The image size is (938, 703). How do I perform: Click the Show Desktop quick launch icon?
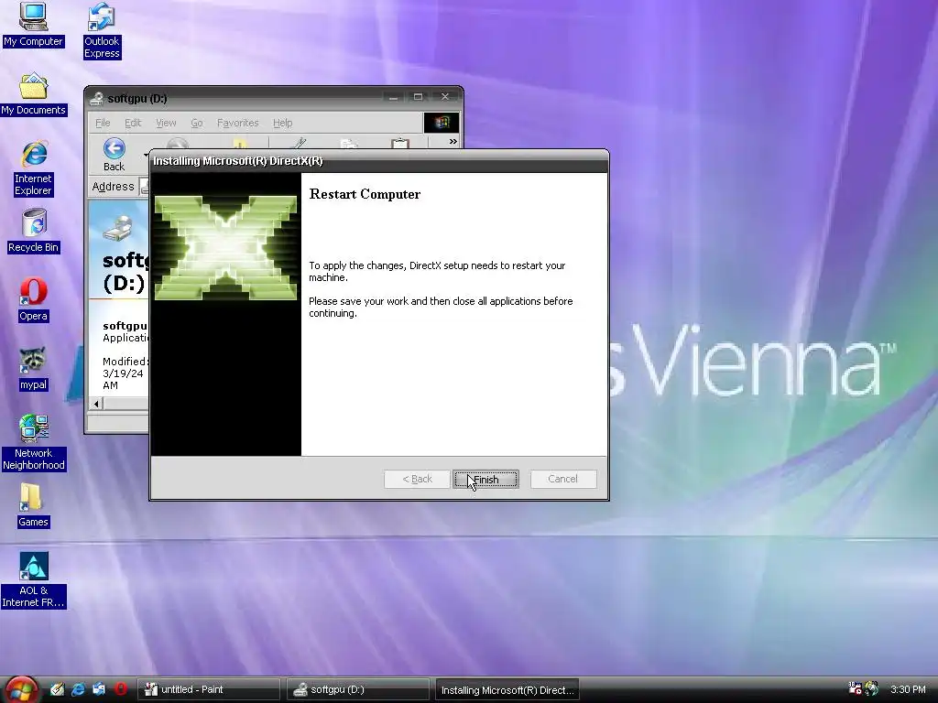57,689
